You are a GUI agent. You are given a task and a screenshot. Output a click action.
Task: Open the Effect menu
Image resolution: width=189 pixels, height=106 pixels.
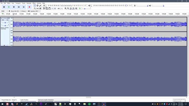(34, 3)
